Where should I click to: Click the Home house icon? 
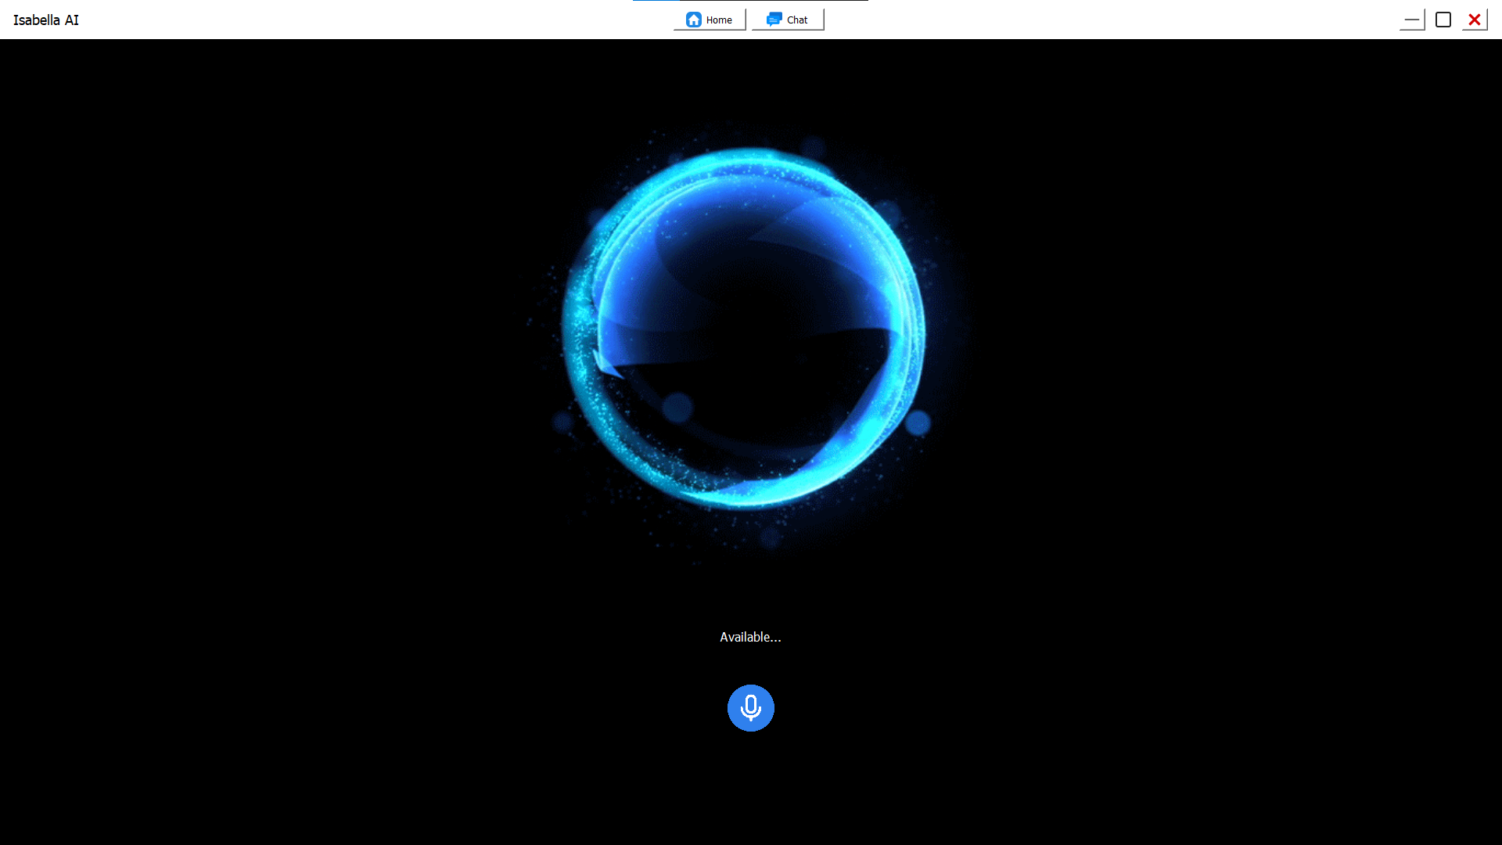[693, 20]
